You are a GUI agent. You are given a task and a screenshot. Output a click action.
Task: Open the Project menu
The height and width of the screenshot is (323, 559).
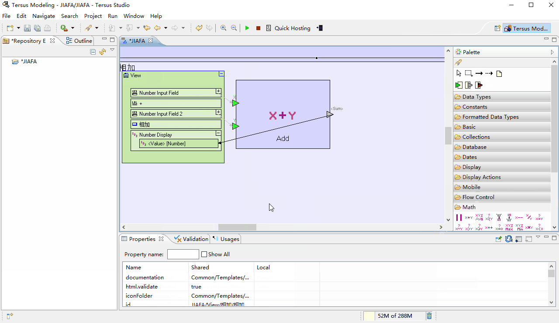[x=93, y=16]
